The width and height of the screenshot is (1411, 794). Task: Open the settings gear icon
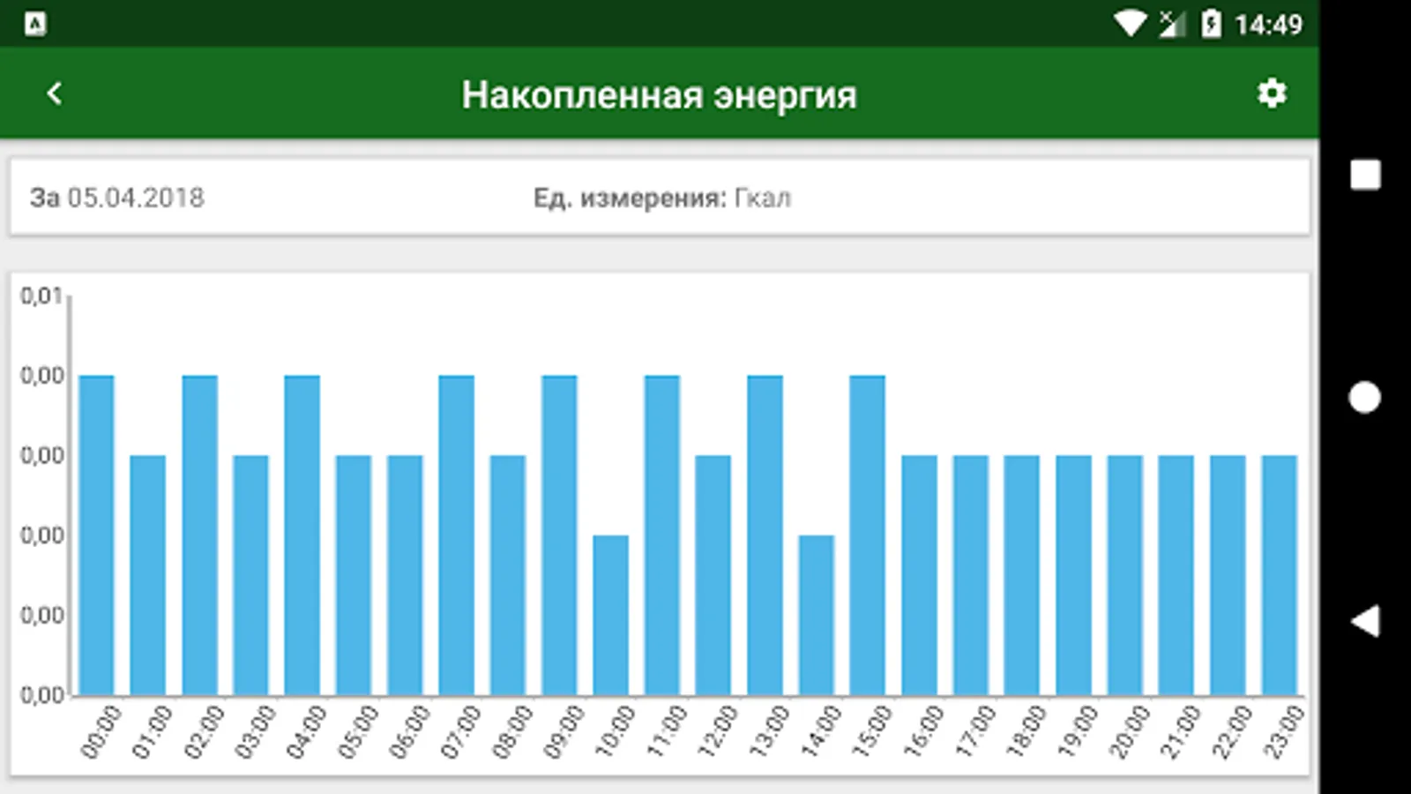1273,92
